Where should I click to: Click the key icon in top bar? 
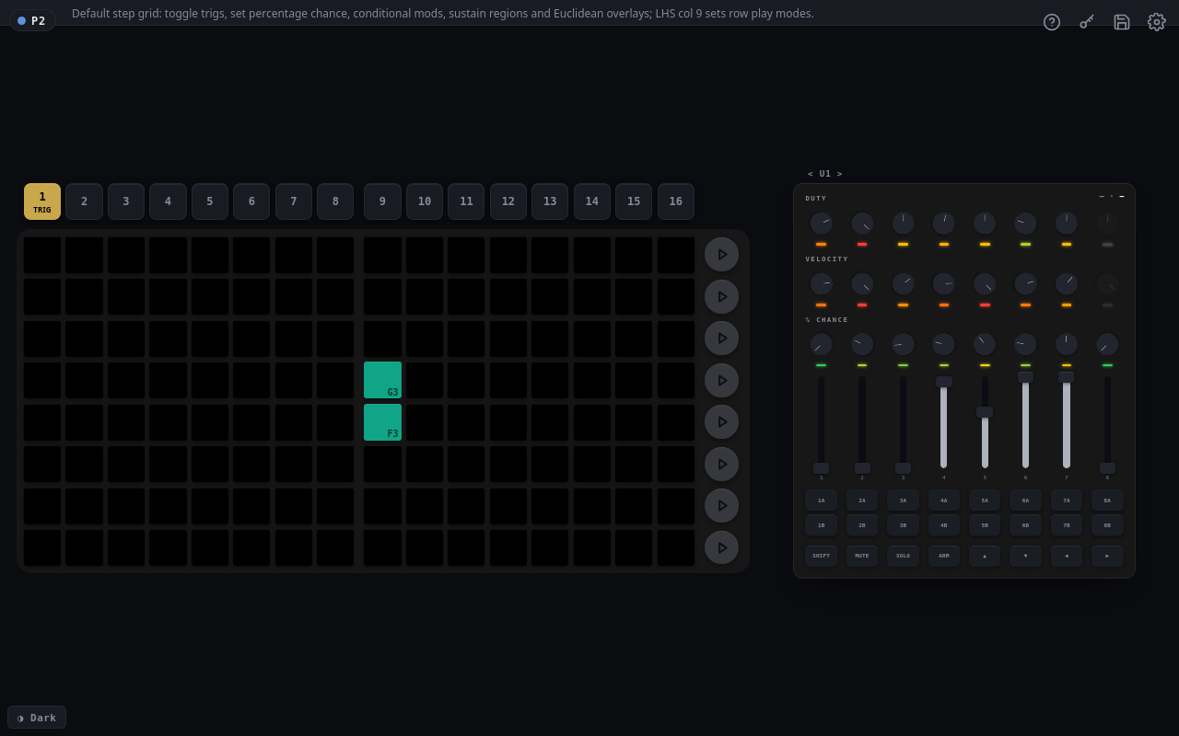coord(1087,22)
